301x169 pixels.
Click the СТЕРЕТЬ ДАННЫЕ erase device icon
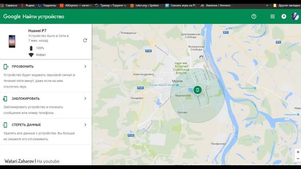5,125
